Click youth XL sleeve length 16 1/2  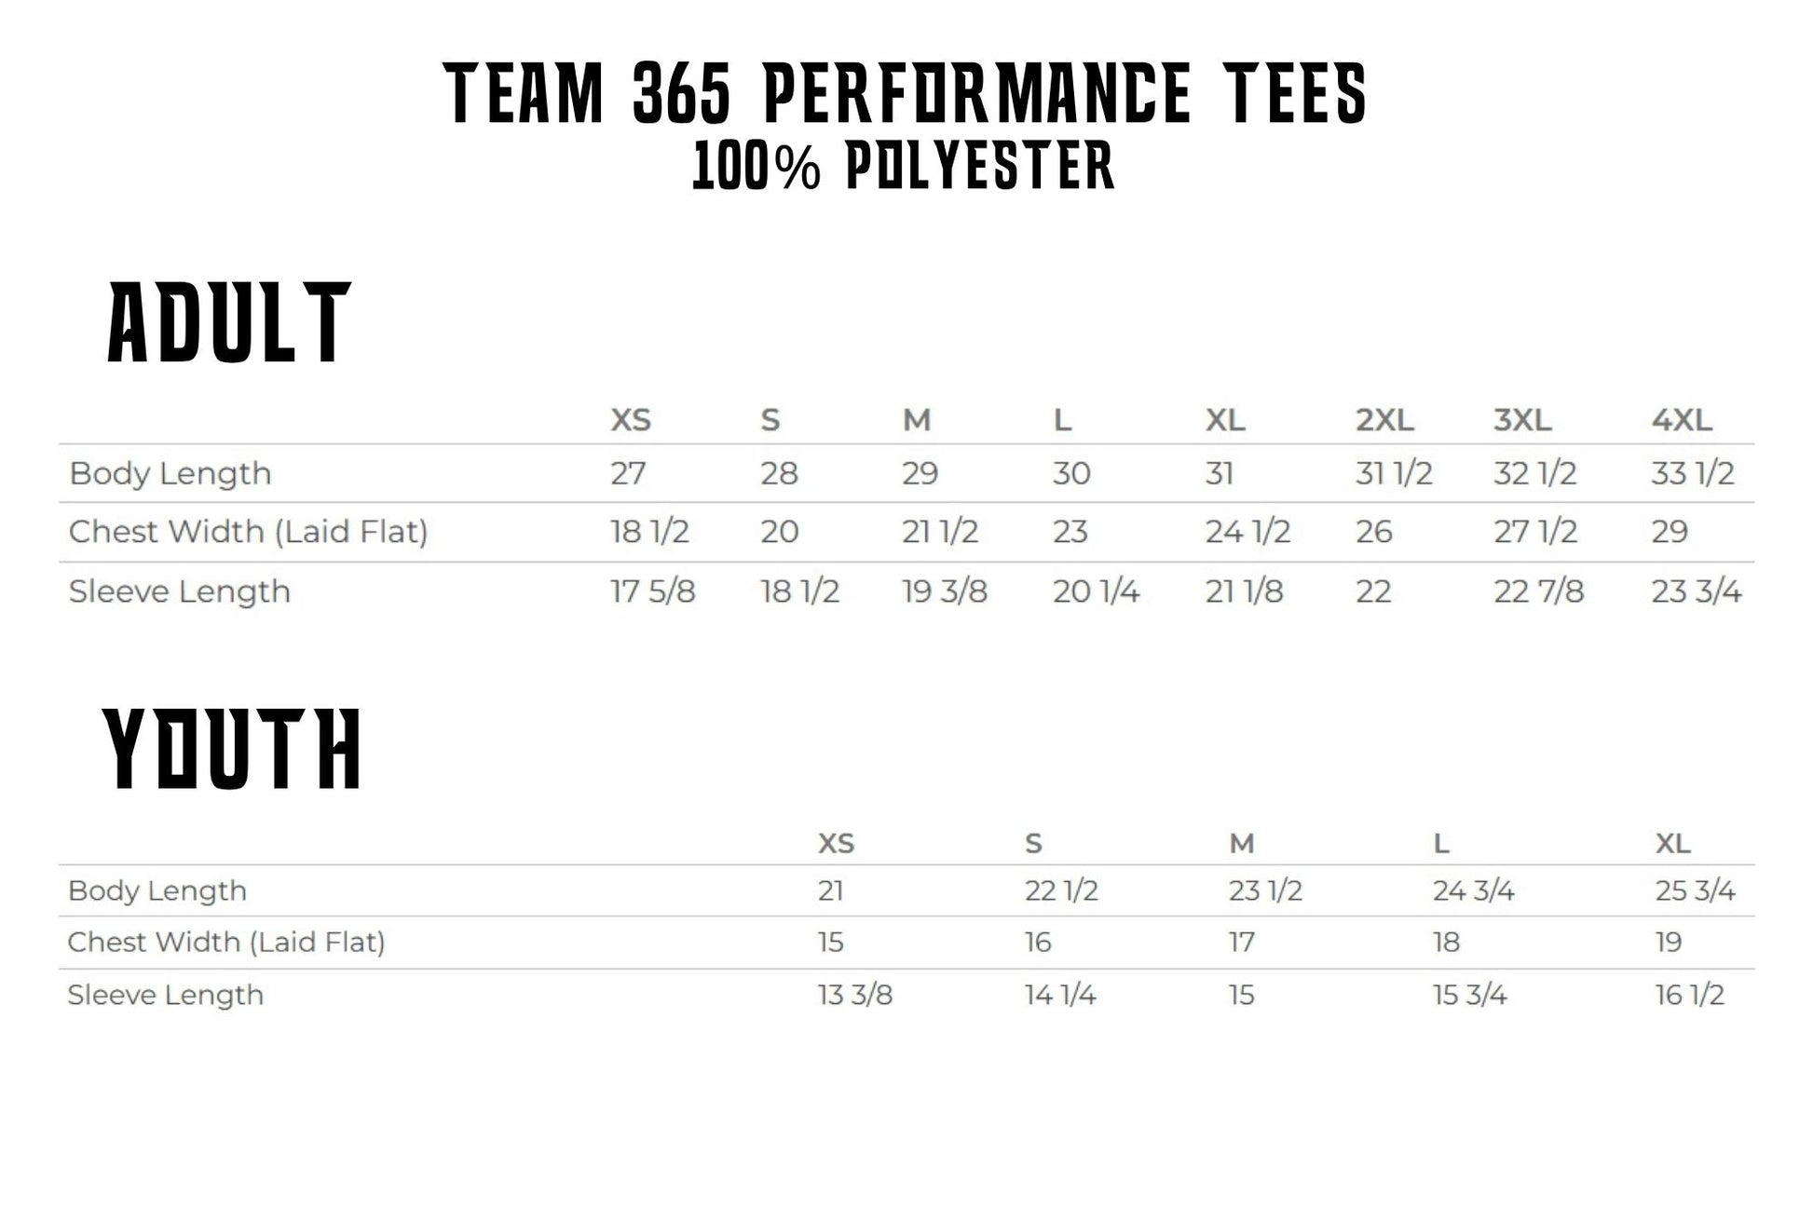coord(1689,995)
